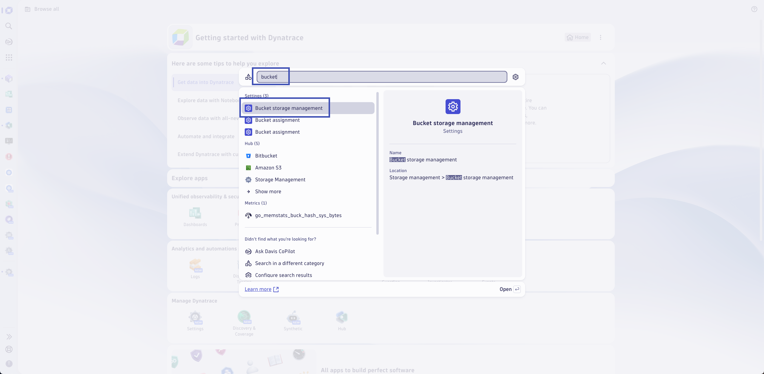Image resolution: width=764 pixels, height=374 pixels.
Task: Choose Search in a different category
Action: [x=308, y=263]
